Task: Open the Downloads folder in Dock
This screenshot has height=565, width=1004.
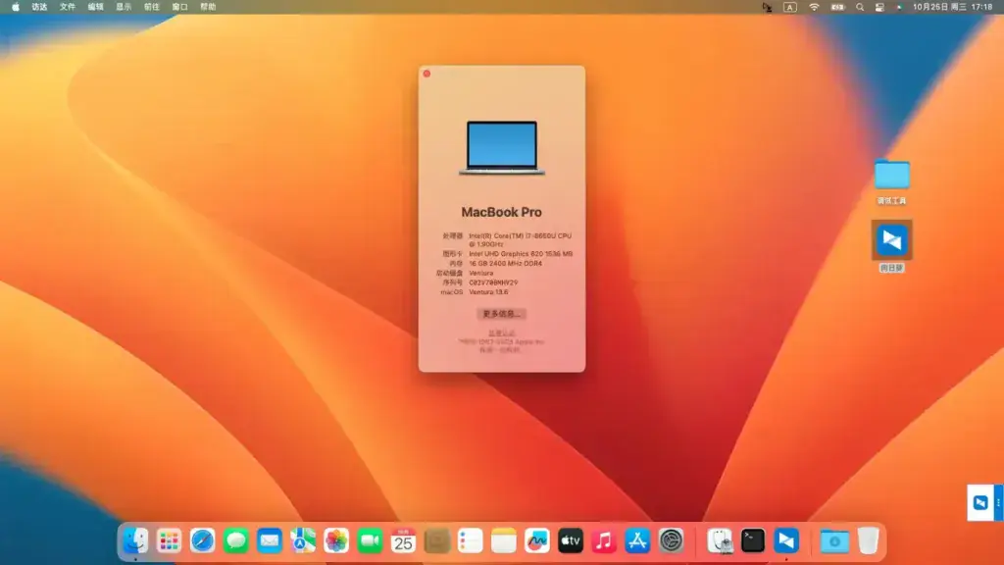Action: pyautogui.click(x=834, y=541)
